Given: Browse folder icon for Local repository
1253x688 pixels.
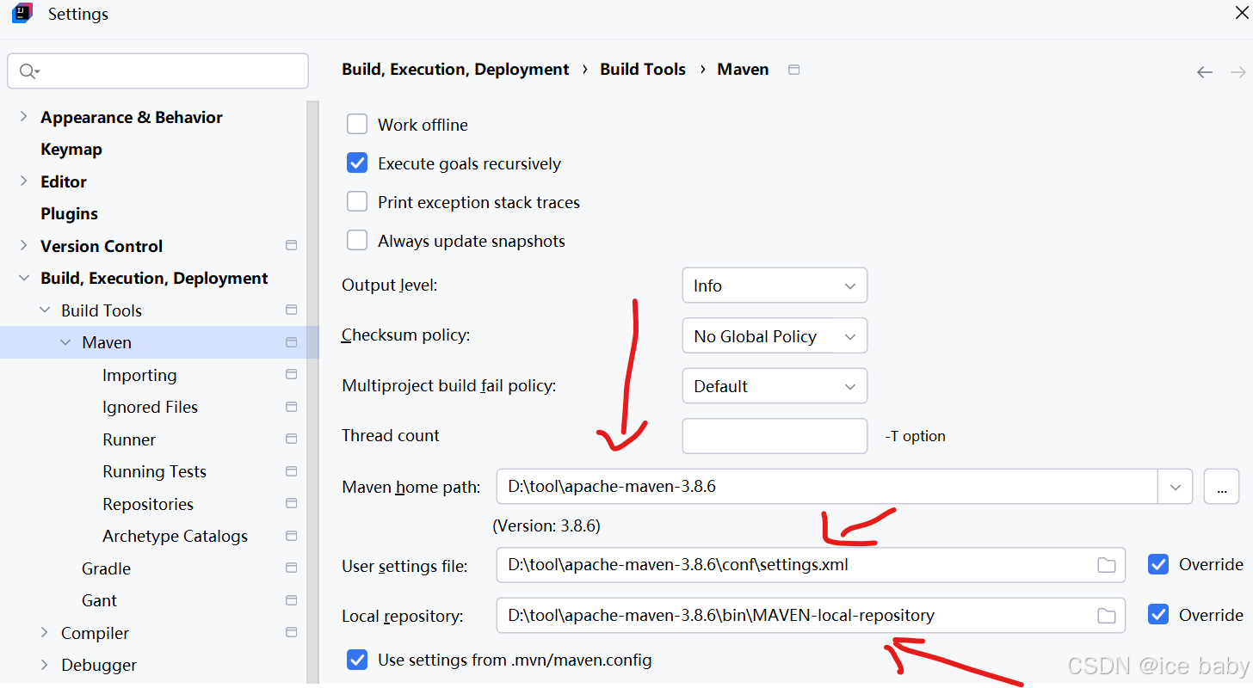Looking at the screenshot, I should coord(1106,616).
